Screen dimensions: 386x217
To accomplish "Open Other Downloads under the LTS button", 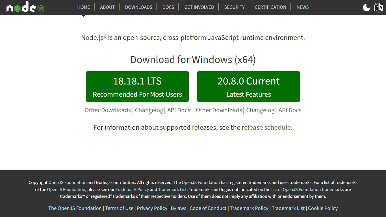I will (x=108, y=110).
